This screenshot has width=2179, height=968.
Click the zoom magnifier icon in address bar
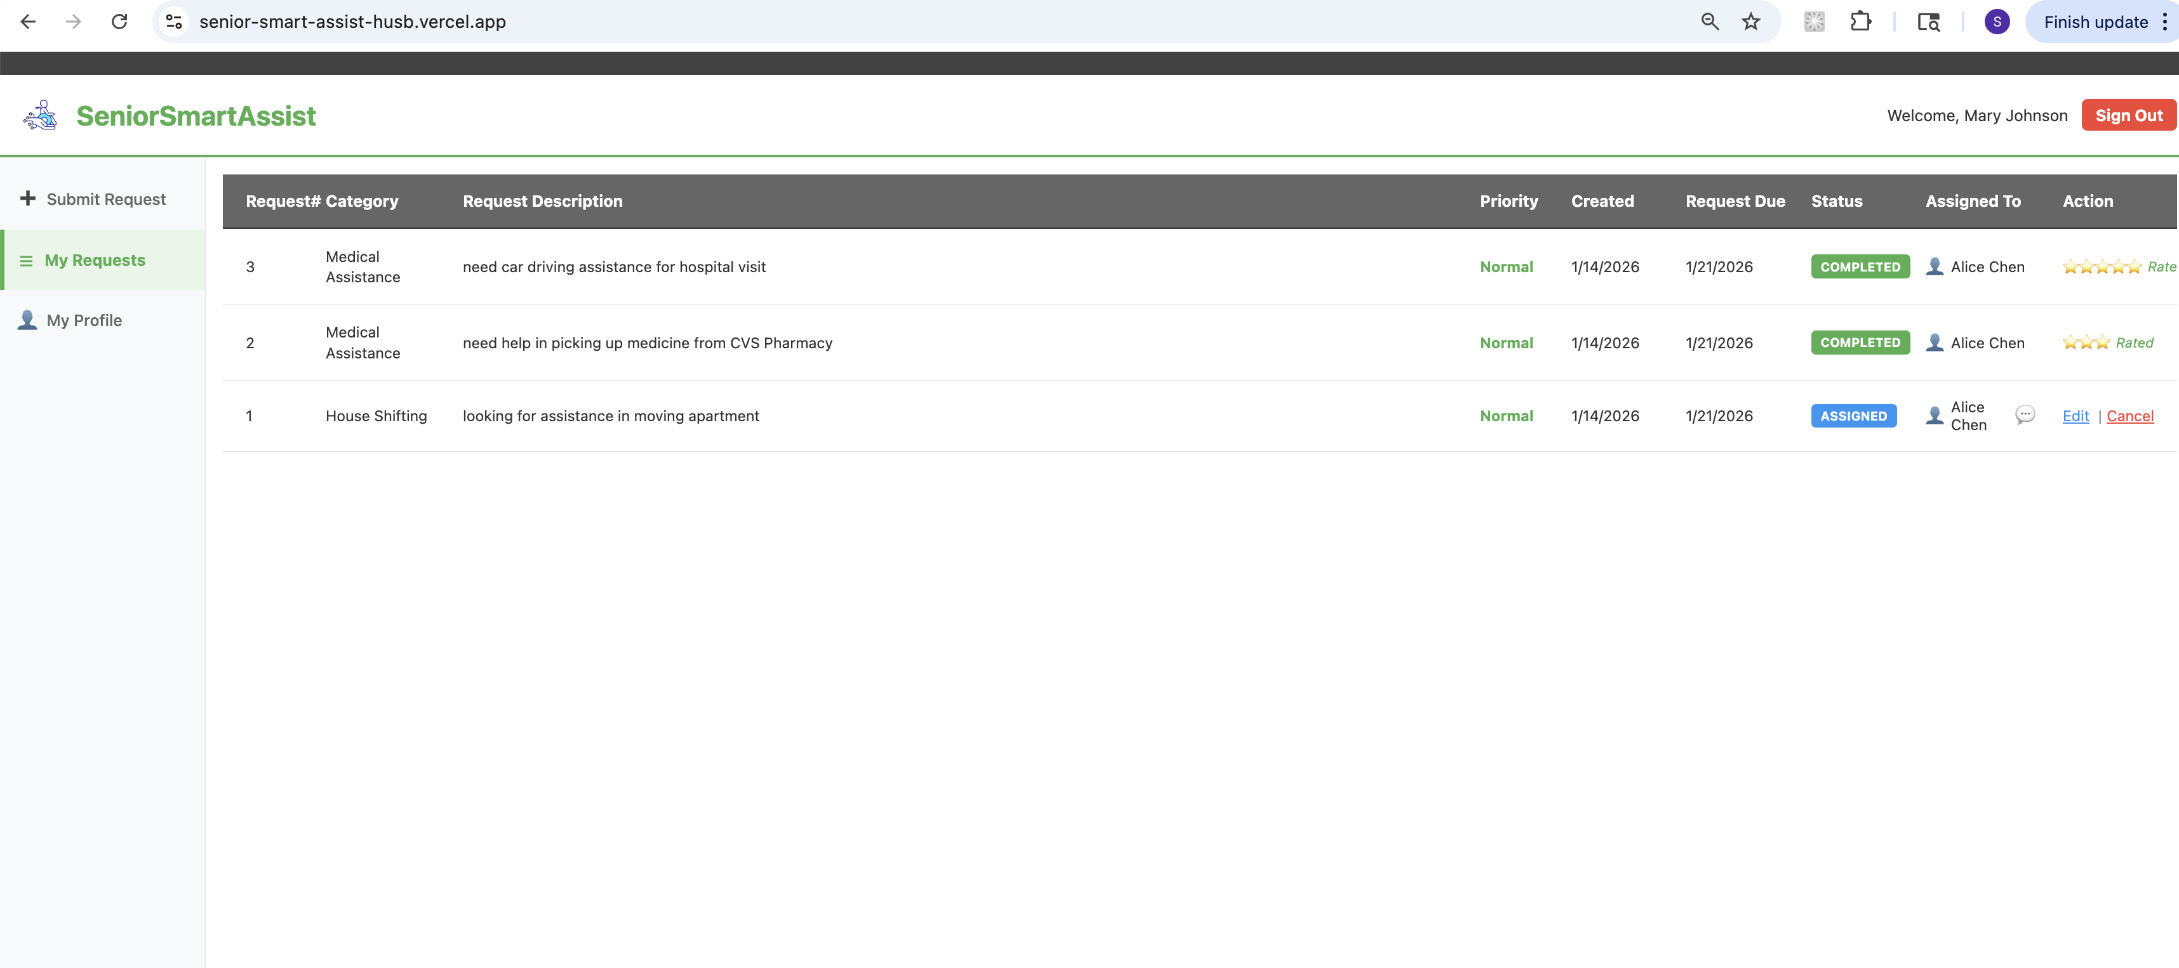point(1710,22)
